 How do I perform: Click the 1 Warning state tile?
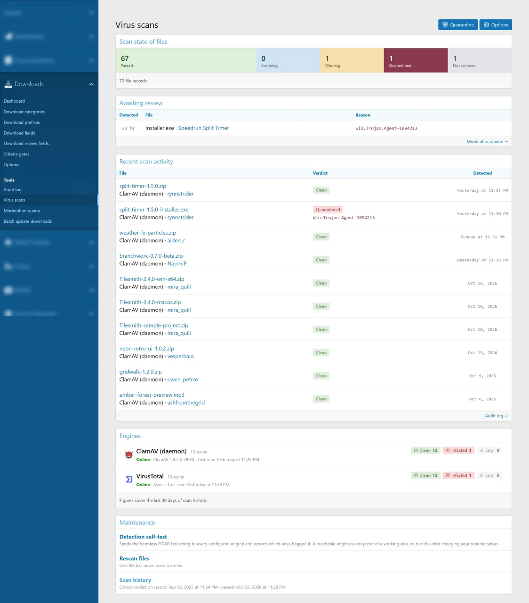point(352,60)
